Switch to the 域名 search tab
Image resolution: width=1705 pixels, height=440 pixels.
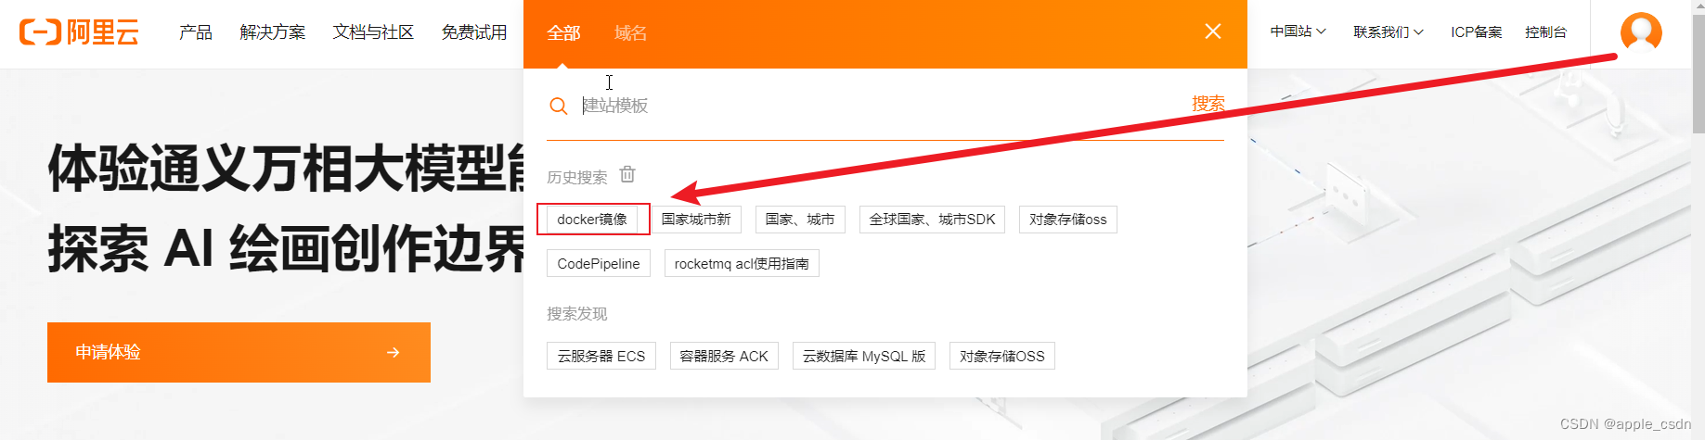[x=630, y=33]
